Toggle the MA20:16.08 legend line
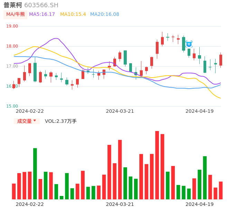Image resolution: width=237 pixels, height=209 pixels. point(104,14)
